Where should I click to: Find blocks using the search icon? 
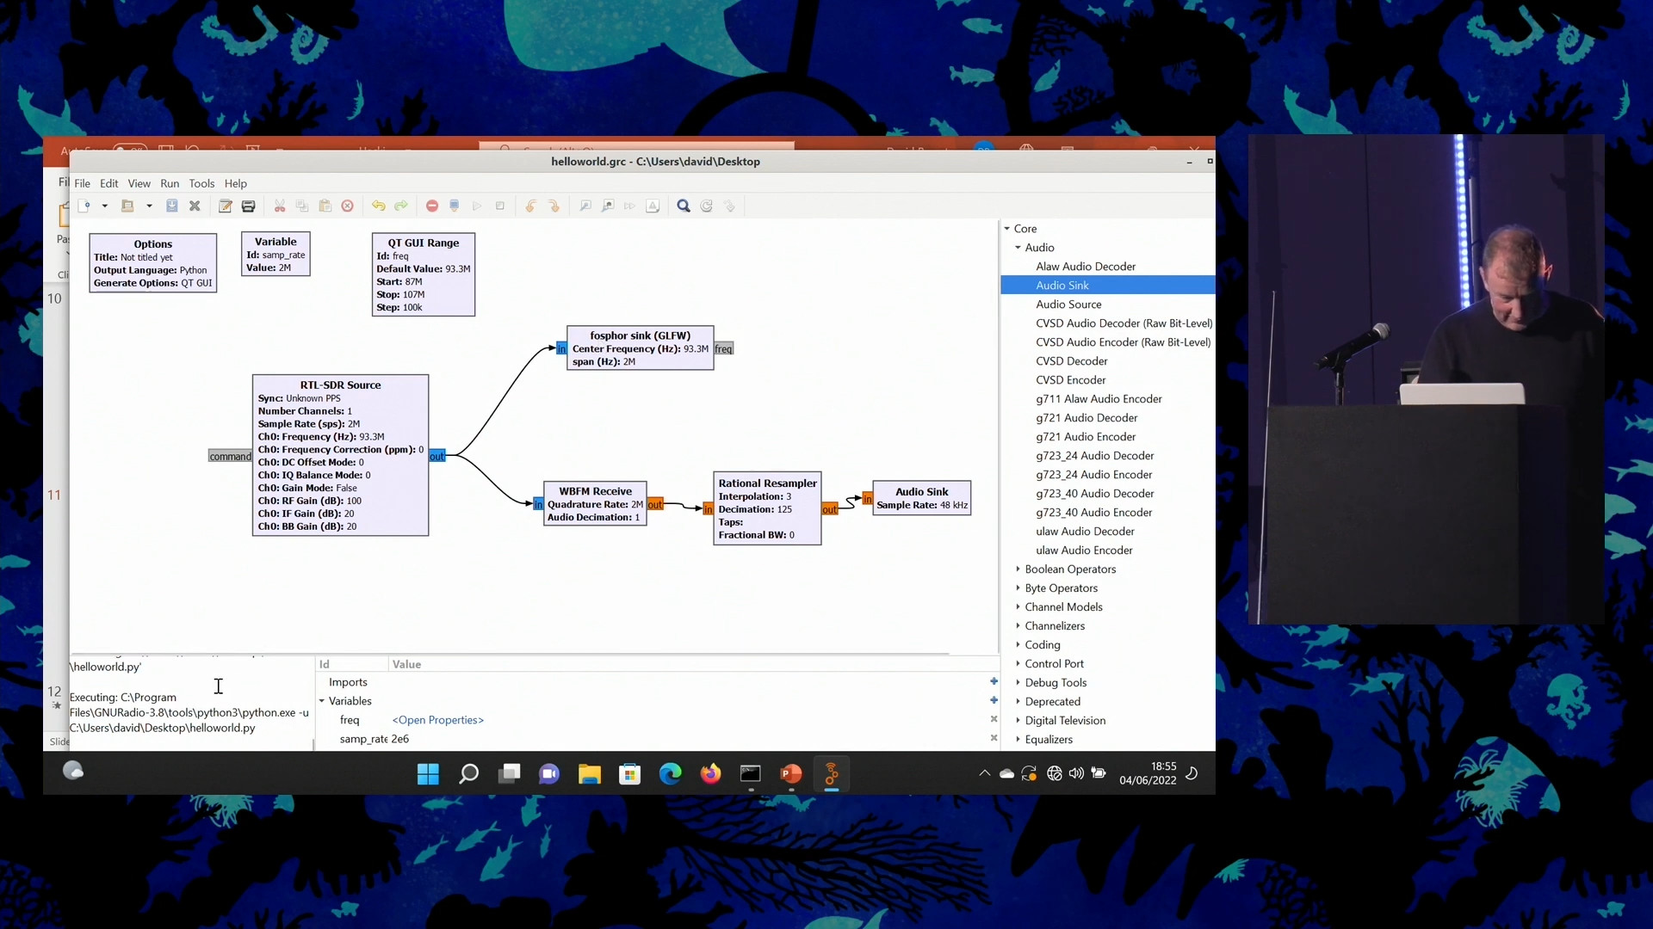tap(684, 206)
